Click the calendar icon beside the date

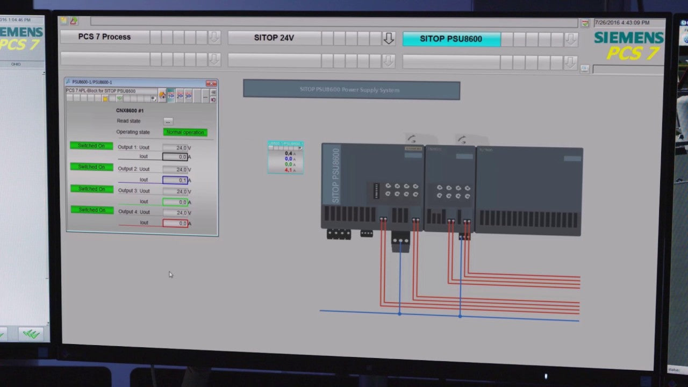coord(585,23)
